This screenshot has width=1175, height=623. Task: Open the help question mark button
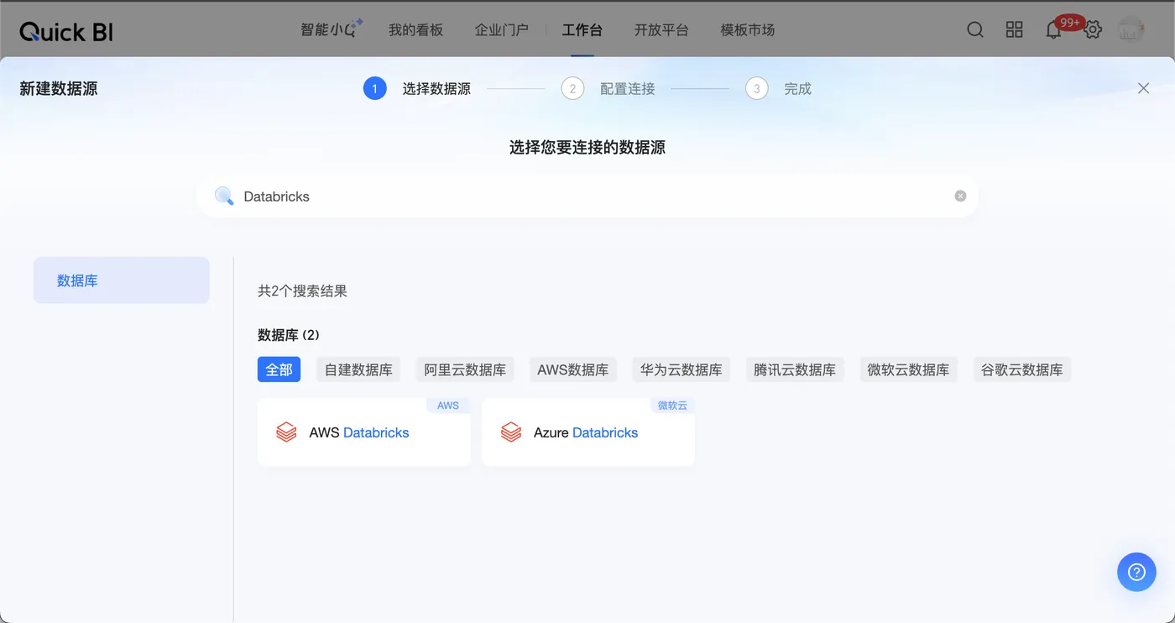click(1136, 572)
